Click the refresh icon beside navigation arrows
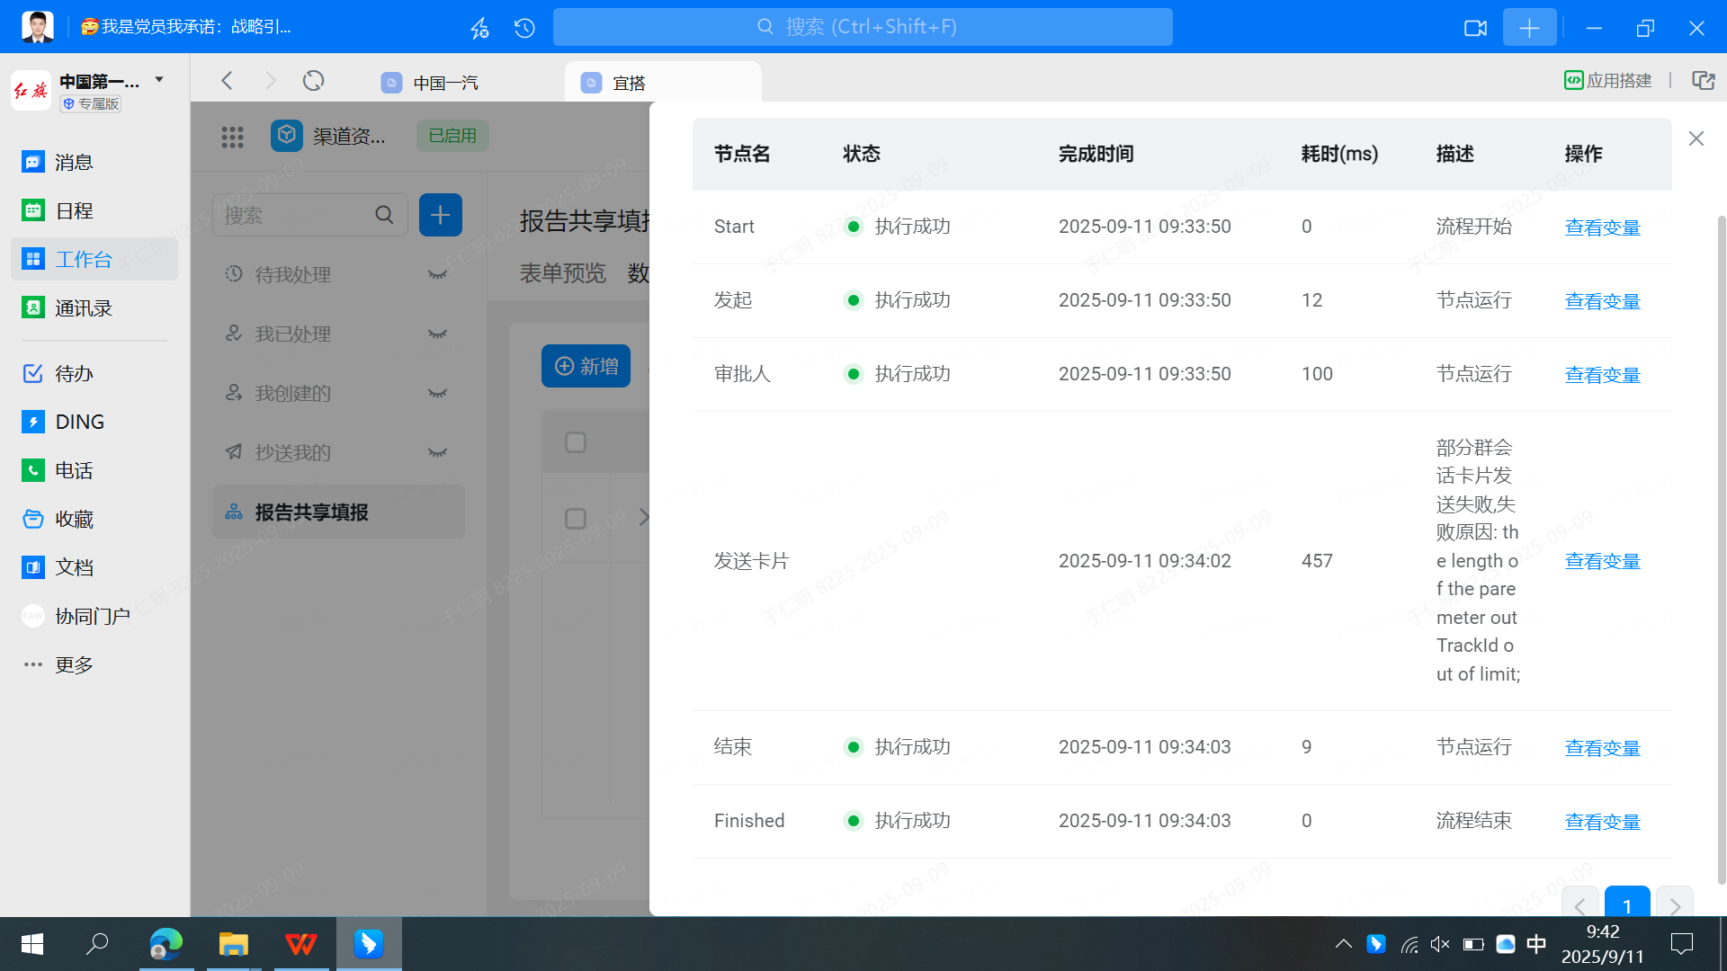The width and height of the screenshot is (1727, 971). [x=313, y=81]
